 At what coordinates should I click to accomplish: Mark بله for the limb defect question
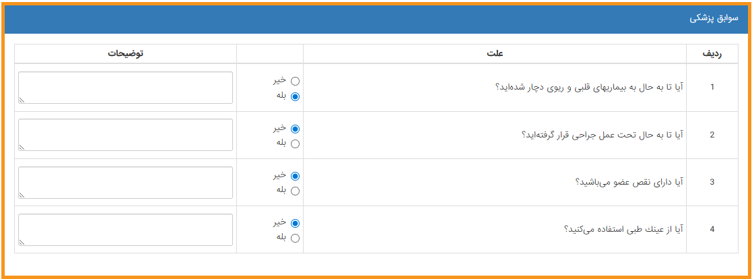point(294,190)
